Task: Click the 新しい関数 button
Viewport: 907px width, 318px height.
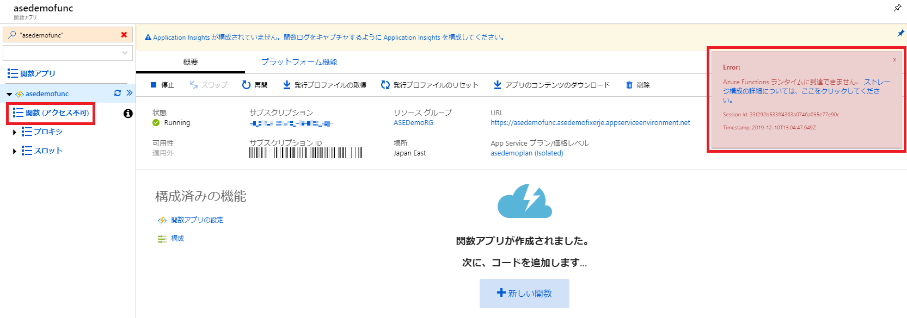Action: (524, 294)
